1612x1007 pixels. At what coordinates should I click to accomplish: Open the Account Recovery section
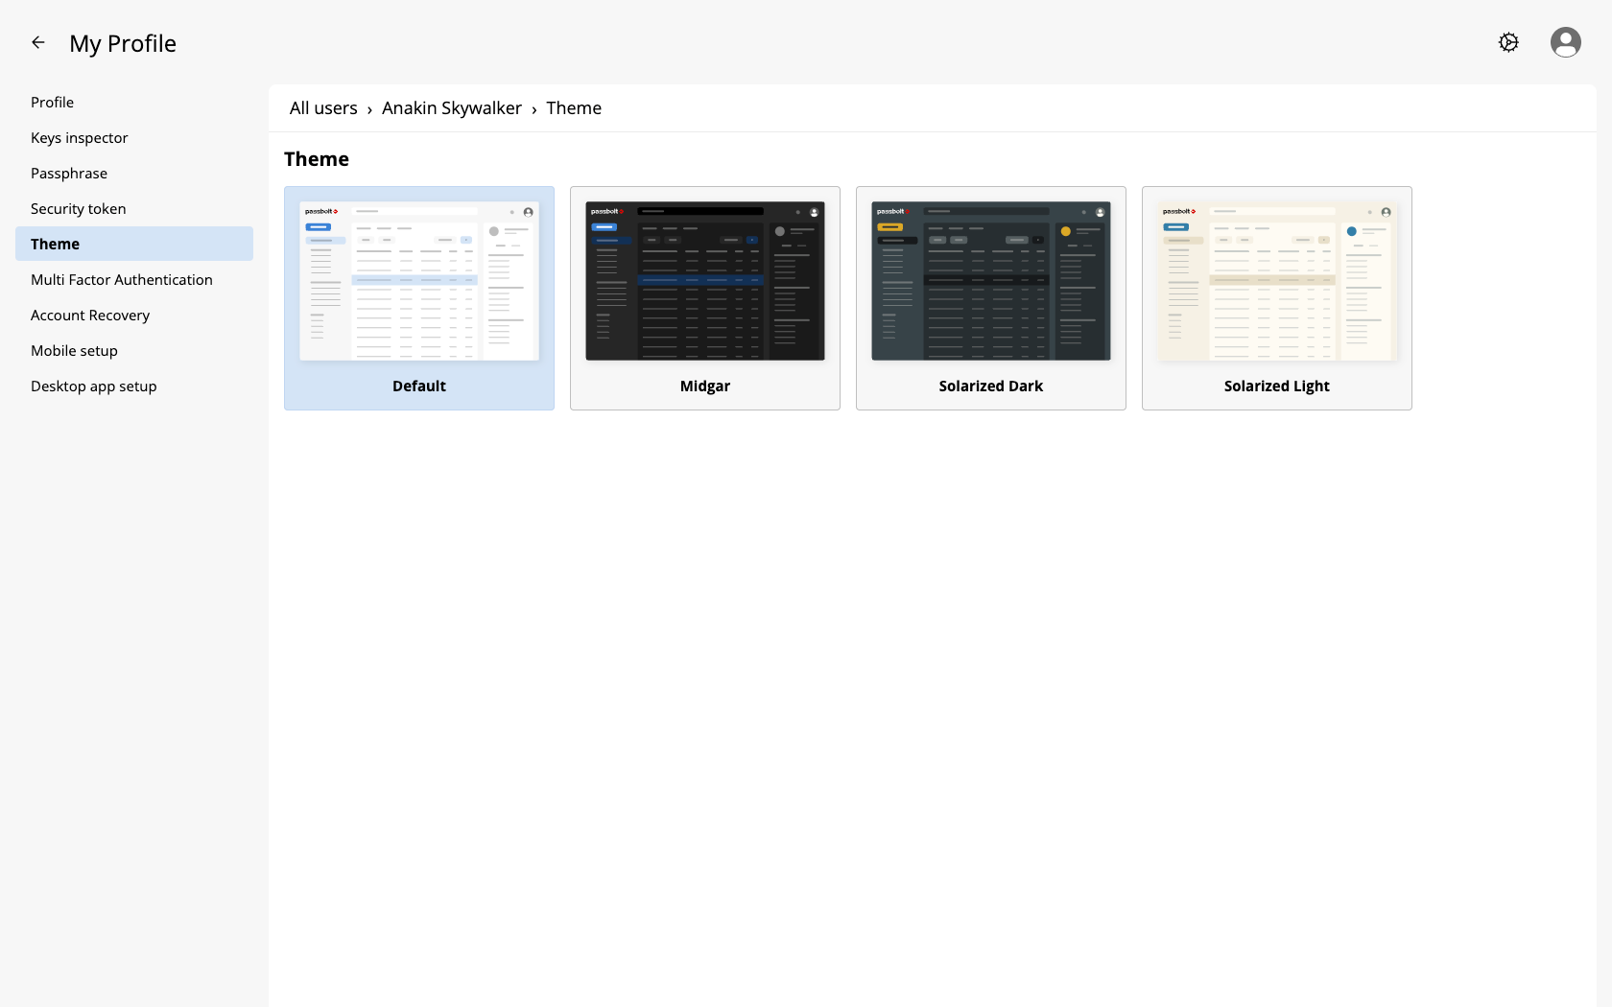134,316
